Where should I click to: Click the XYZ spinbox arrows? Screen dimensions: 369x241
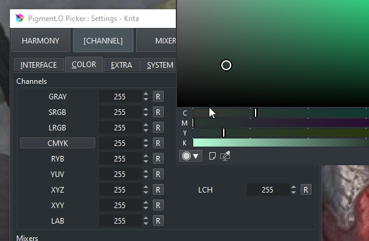pos(146,189)
